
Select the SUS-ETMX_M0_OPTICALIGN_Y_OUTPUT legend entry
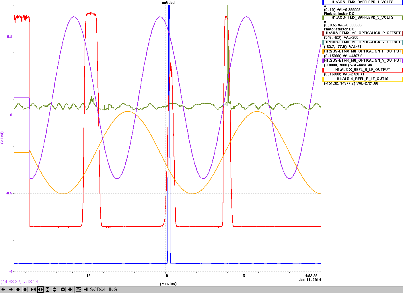click(x=363, y=60)
